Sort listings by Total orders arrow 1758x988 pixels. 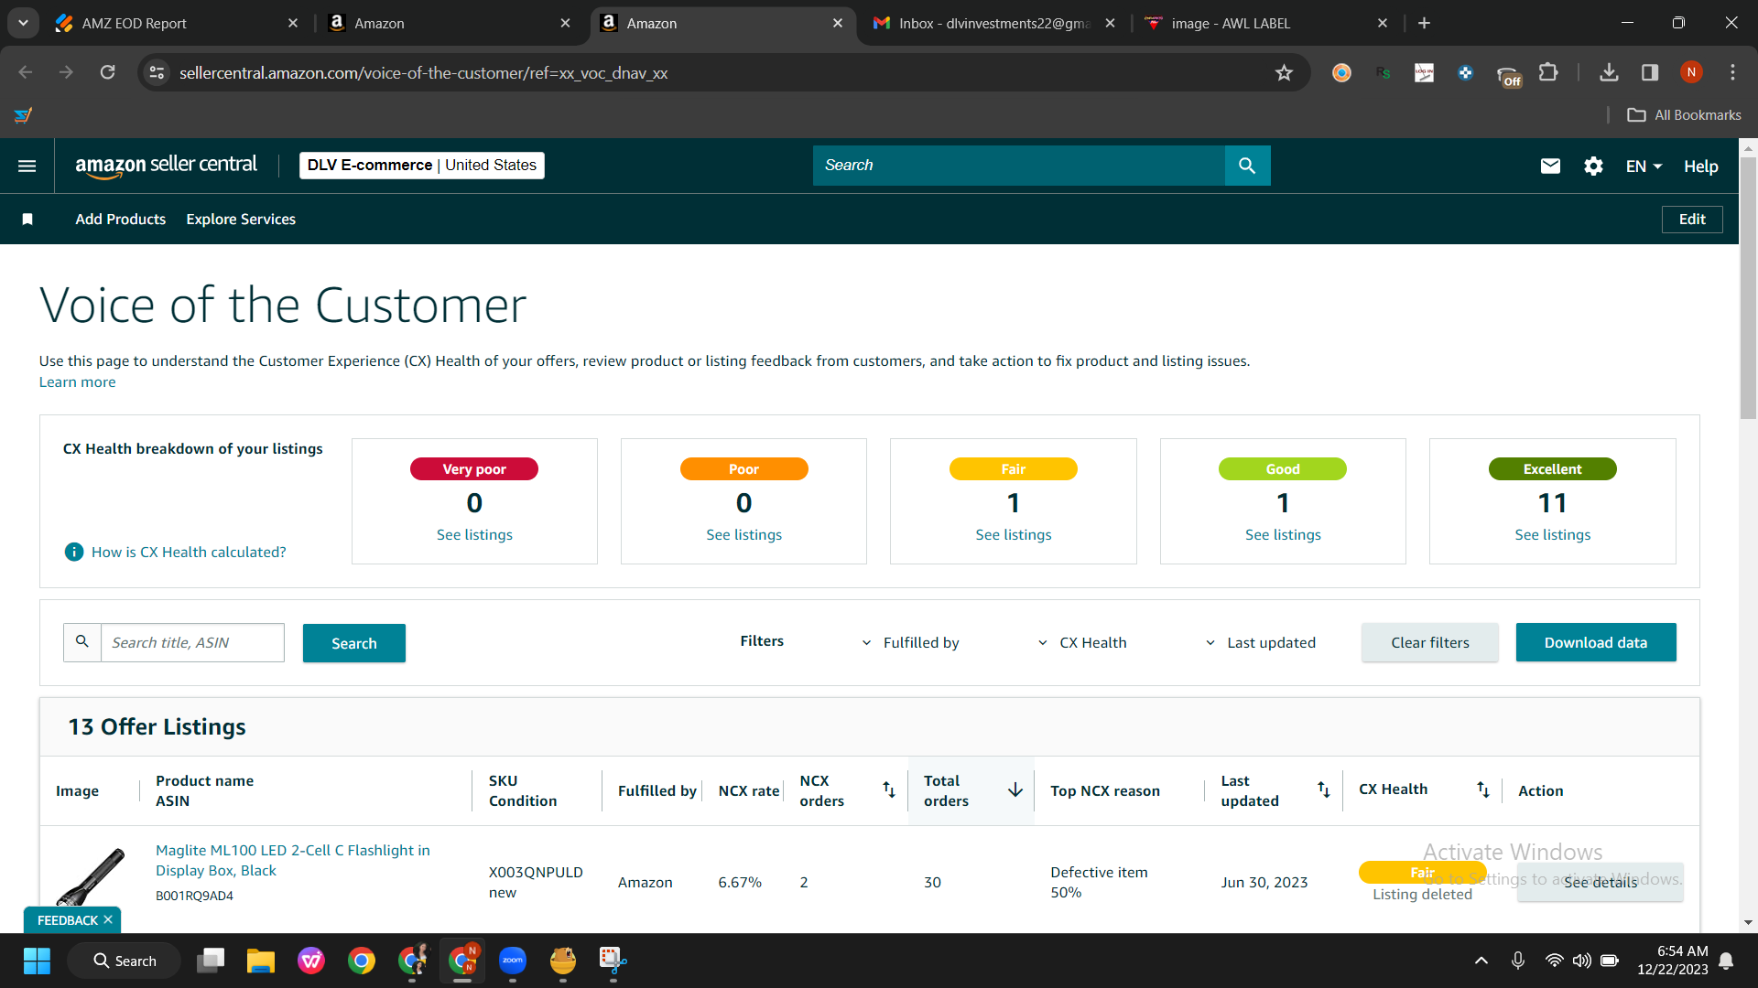(1015, 789)
